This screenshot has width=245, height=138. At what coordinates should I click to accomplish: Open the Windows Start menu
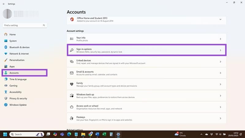coord(5,134)
